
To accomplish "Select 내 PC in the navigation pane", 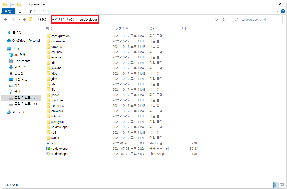I will (13, 49).
